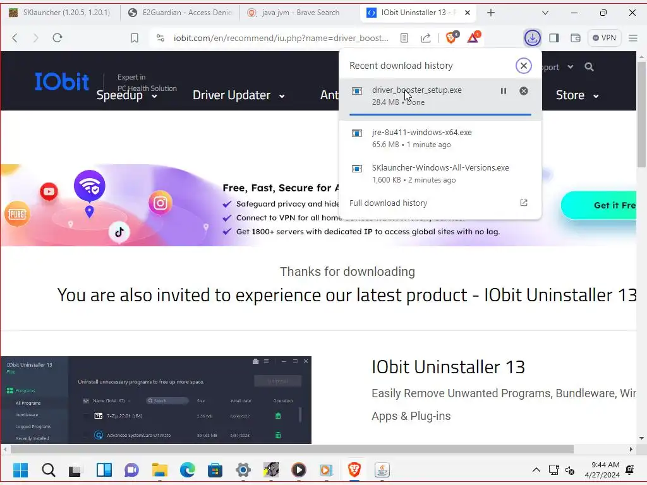Open Microsoft Store from taskbar
Viewport: 647px width, 485px height.
click(x=215, y=470)
